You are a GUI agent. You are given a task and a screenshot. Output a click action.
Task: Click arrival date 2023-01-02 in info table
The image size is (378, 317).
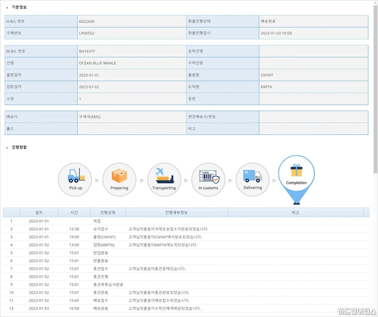pyautogui.click(x=89, y=87)
